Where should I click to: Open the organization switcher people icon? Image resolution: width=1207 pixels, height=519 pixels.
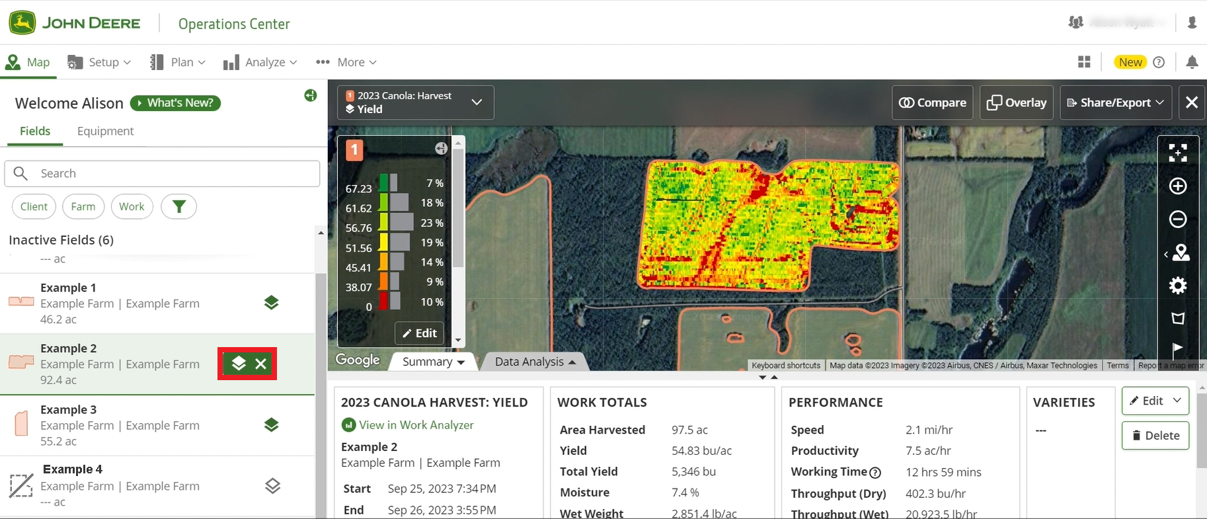[1075, 22]
